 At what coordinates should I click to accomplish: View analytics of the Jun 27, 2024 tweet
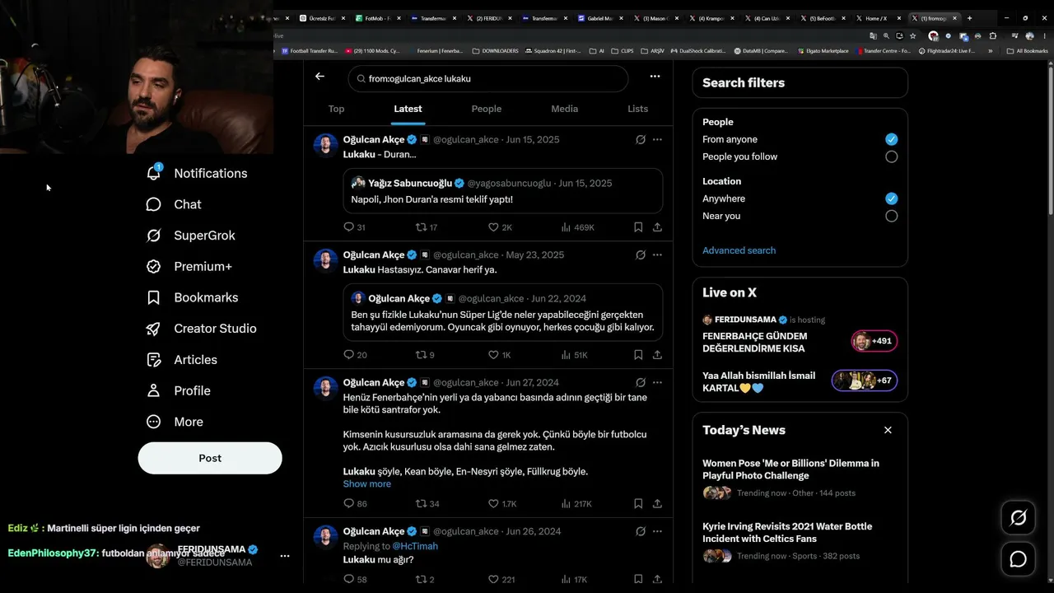click(x=576, y=503)
